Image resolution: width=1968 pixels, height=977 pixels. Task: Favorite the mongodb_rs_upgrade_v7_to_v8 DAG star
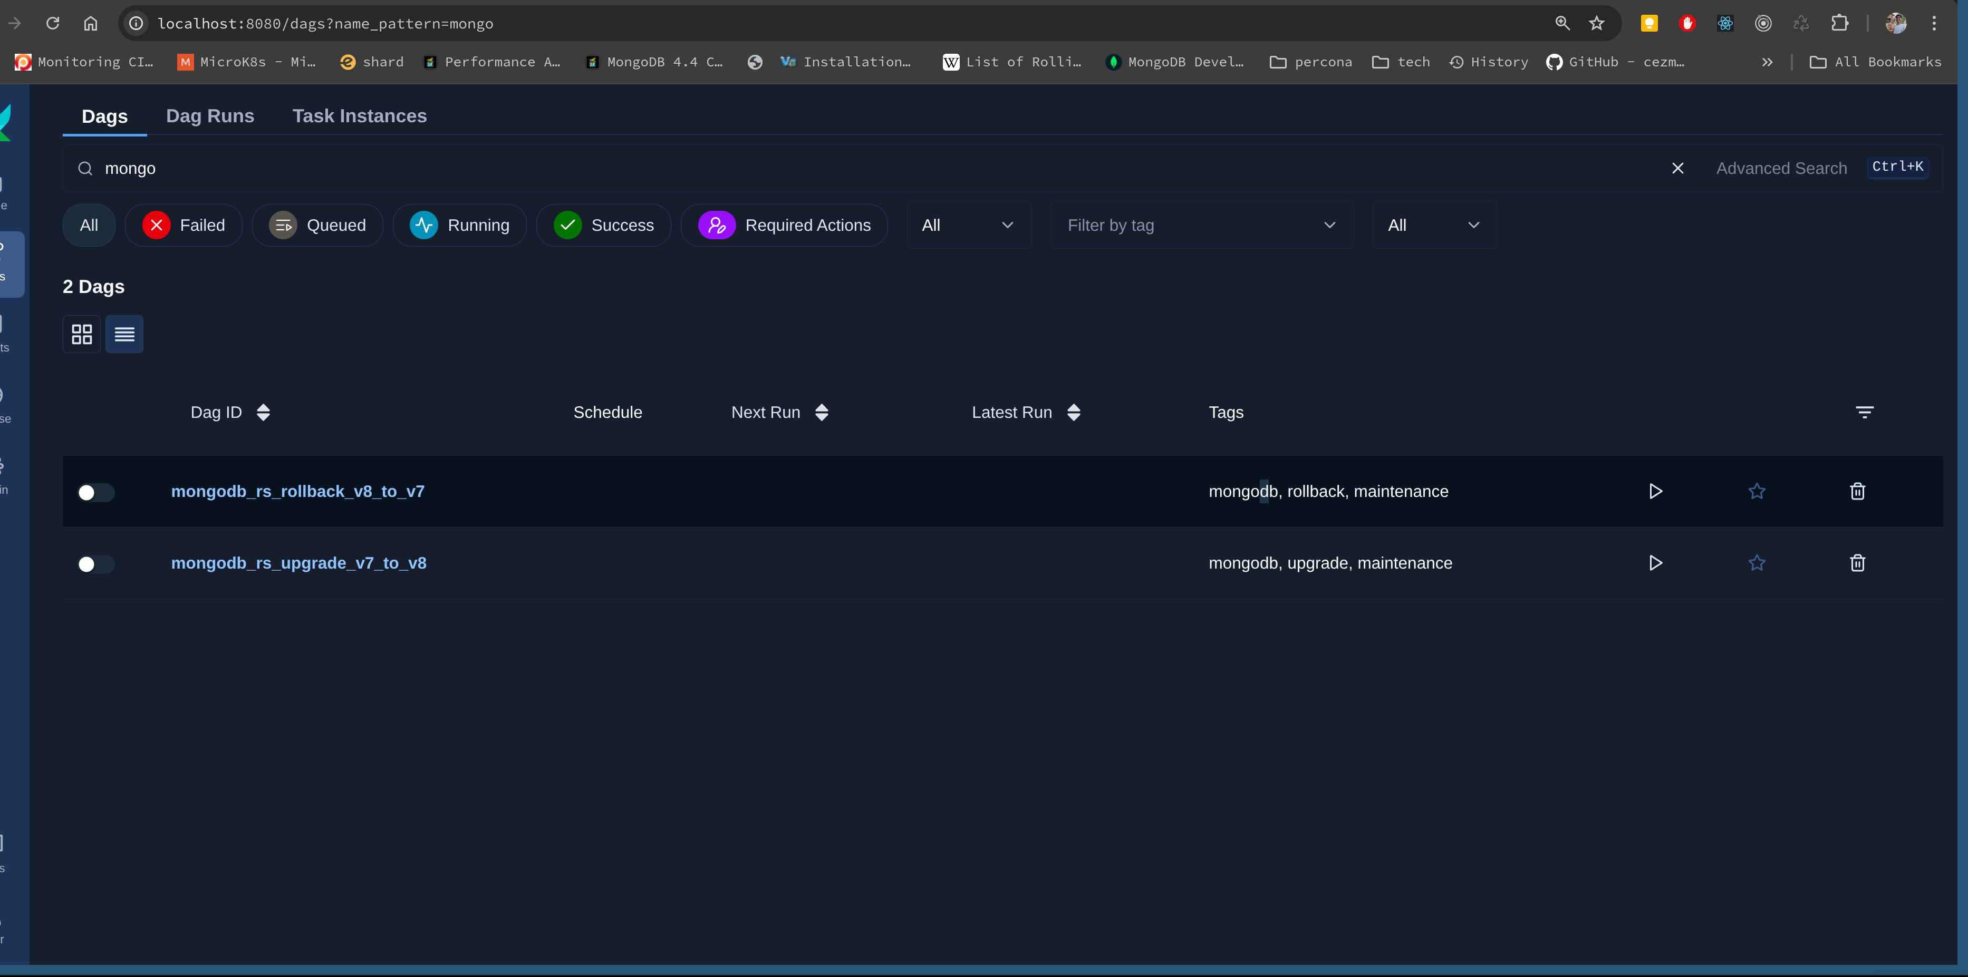click(x=1757, y=562)
